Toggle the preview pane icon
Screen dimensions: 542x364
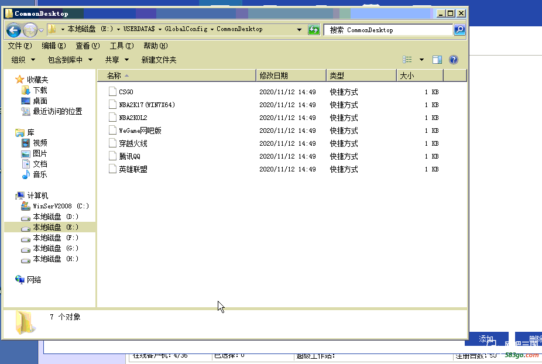tap(437, 60)
